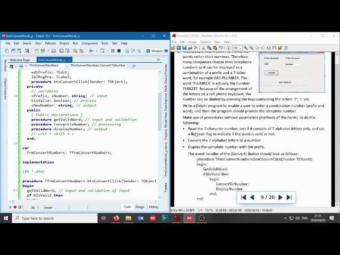Image resolution: width=340 pixels, height=255 pixels.
Task: Open the Component menu in Delphi
Action: (x=90, y=44)
